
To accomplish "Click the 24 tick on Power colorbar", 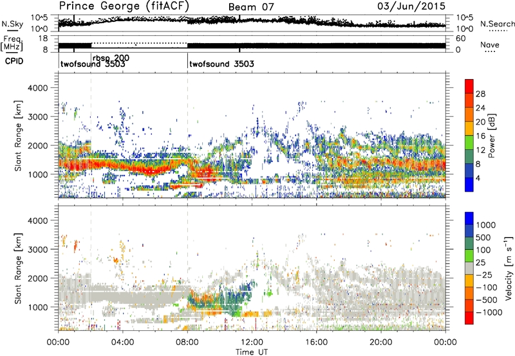I will [480, 108].
